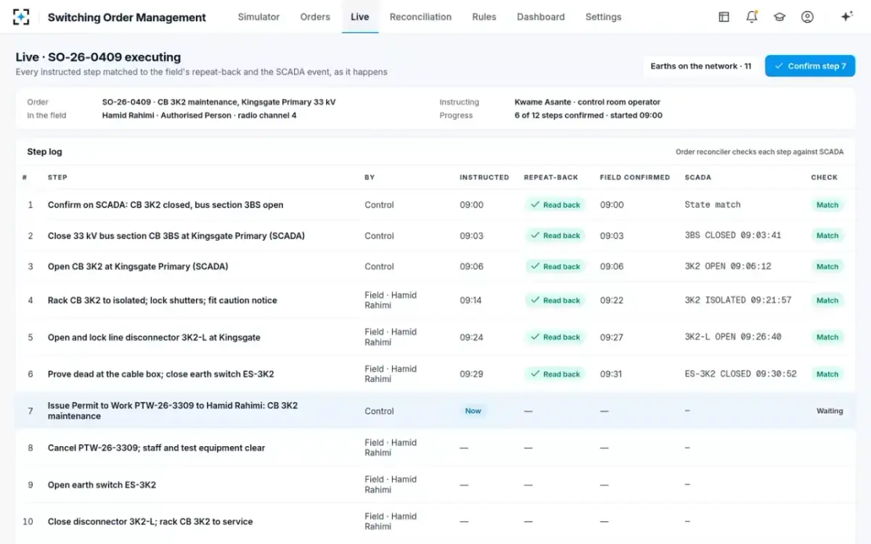Click 'Kwame Asante · control room operator'
The height and width of the screenshot is (544, 871).
(587, 102)
